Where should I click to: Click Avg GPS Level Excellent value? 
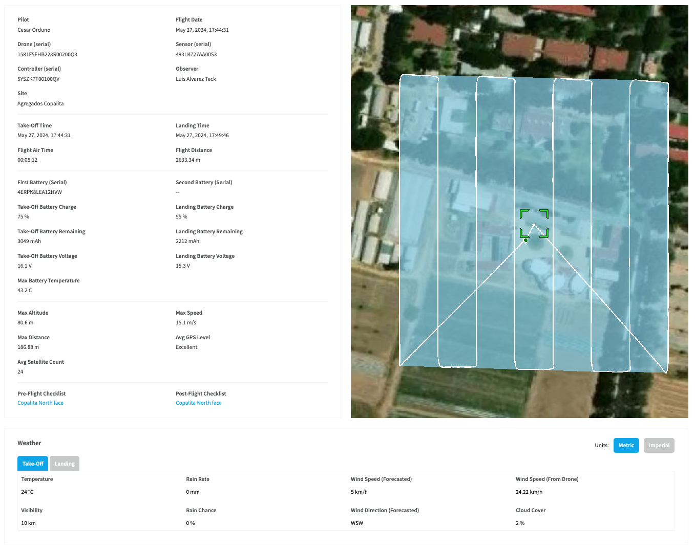(186, 347)
